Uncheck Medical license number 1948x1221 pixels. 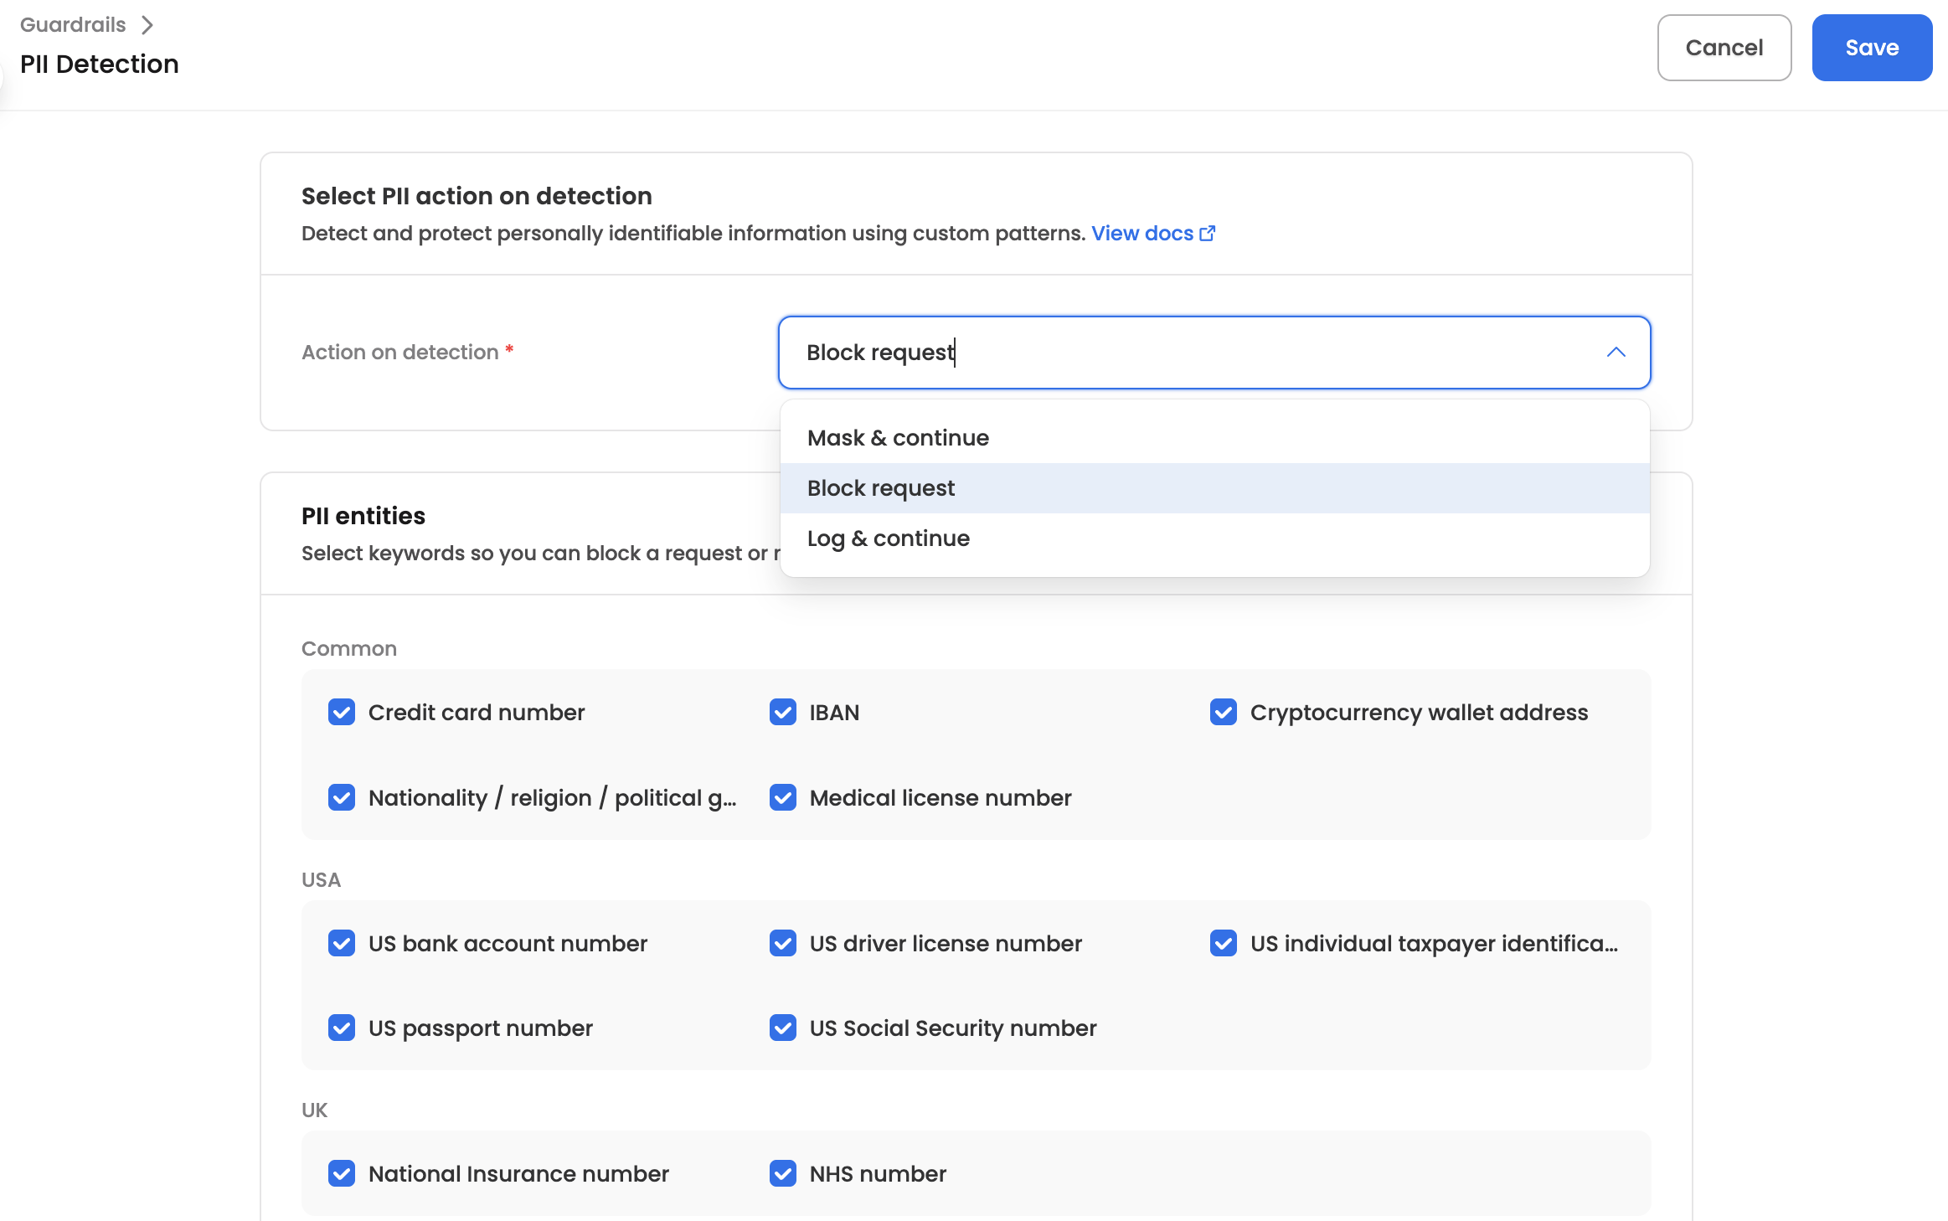click(783, 798)
